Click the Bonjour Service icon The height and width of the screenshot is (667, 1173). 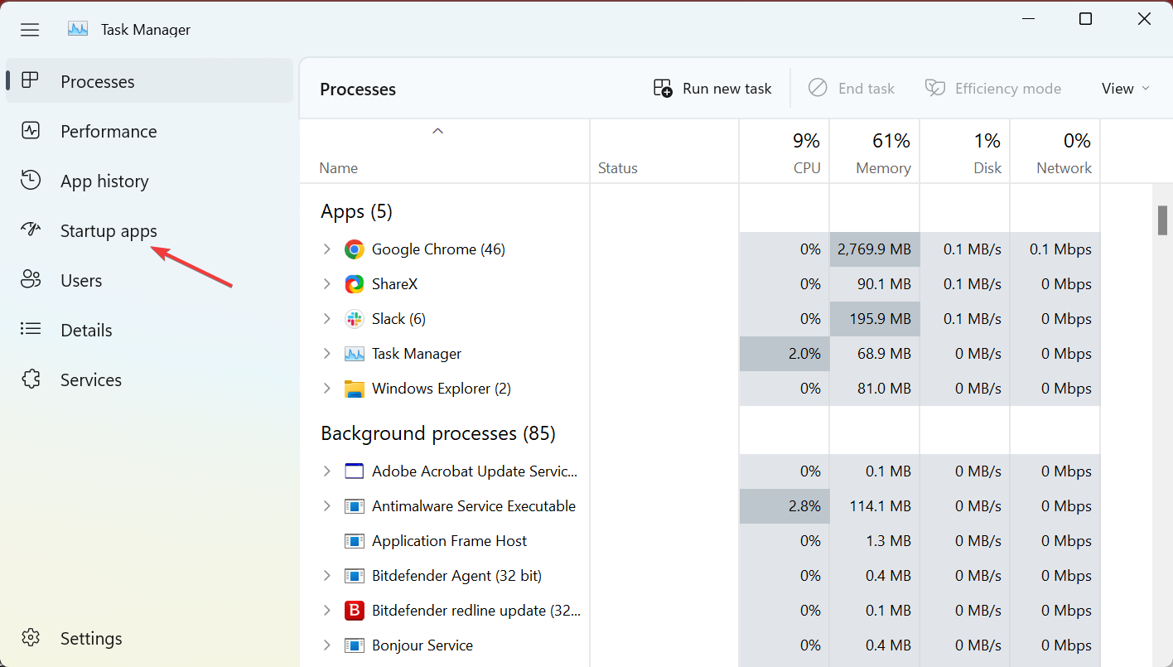click(x=355, y=645)
